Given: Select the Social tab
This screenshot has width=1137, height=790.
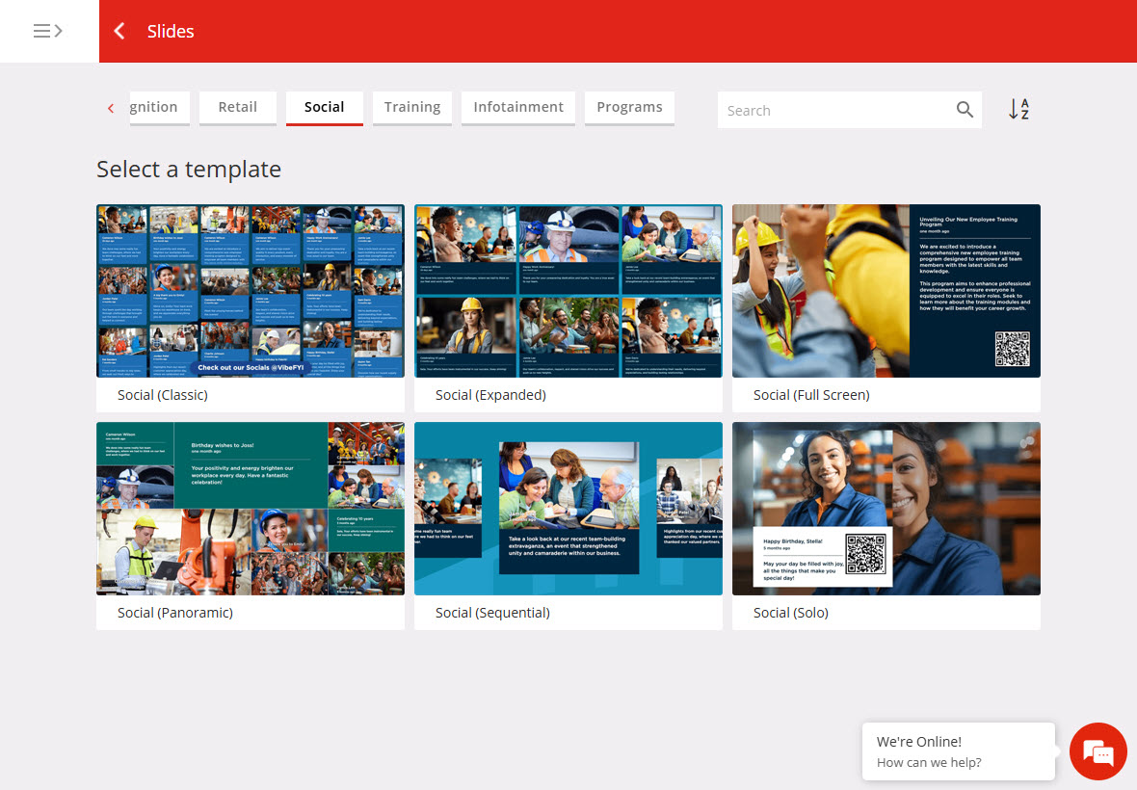Looking at the screenshot, I should coord(324,107).
